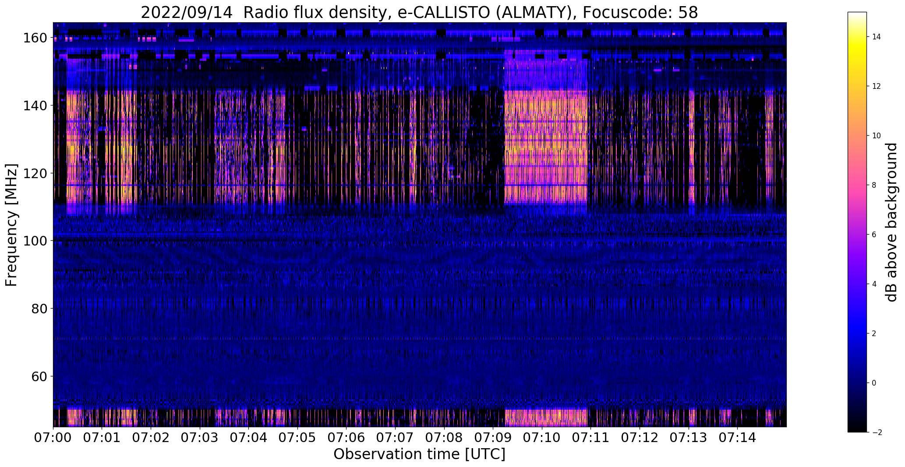The width and height of the screenshot is (905, 467).
Task: Select the 07:02 time tick label
Action: point(151,438)
